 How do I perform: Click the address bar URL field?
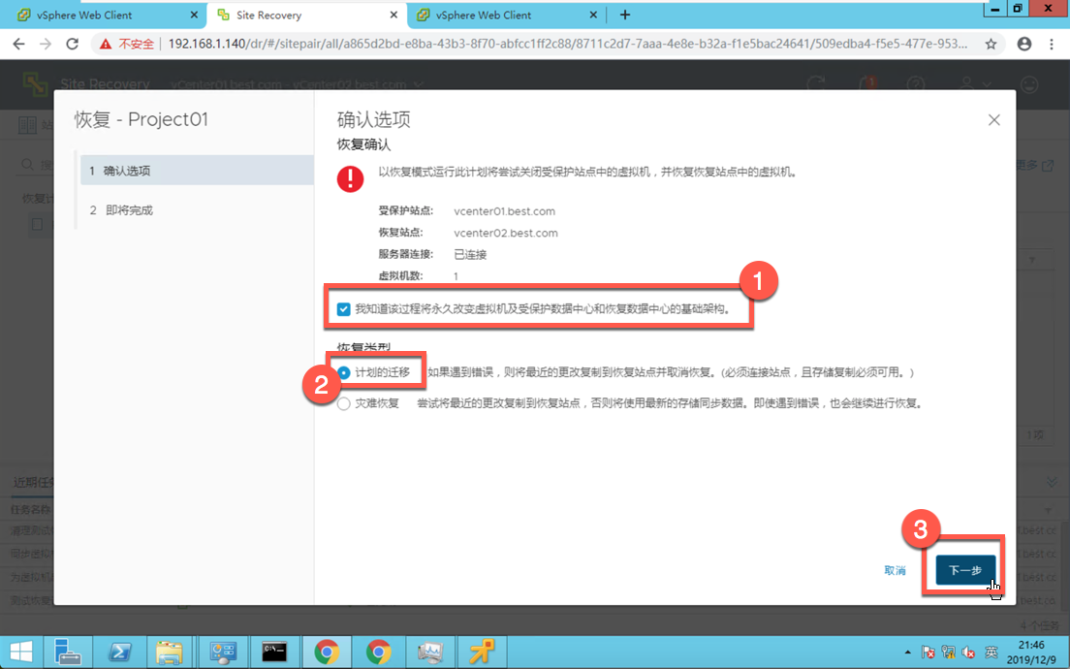click(568, 44)
